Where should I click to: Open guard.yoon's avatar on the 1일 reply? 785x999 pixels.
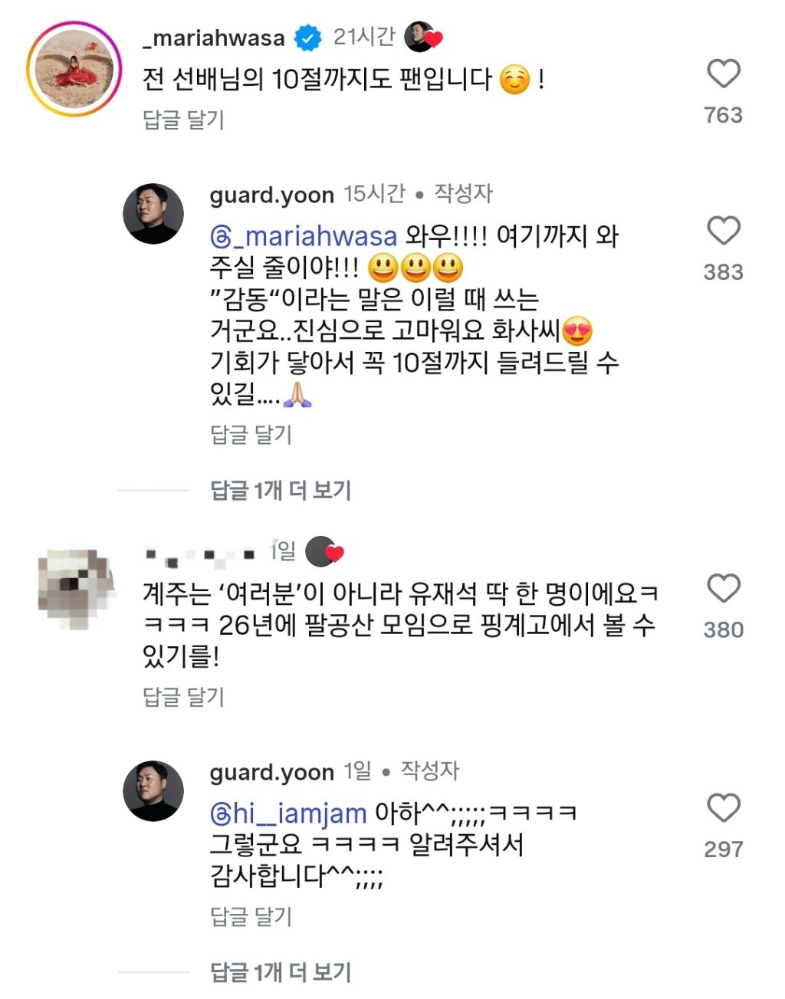point(153,791)
